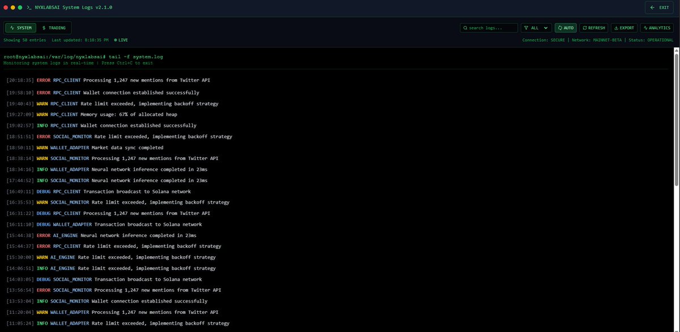Viewport: 680px width, 332px height.
Task: Expand the ALL filter dropdown
Action: pyautogui.click(x=536, y=28)
